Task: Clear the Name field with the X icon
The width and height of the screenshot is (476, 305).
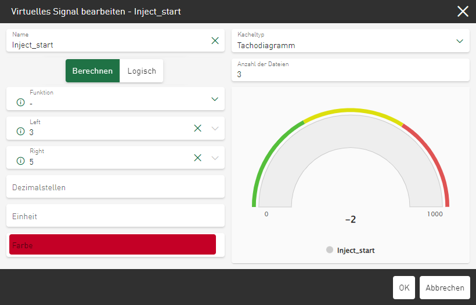Action: (x=215, y=41)
